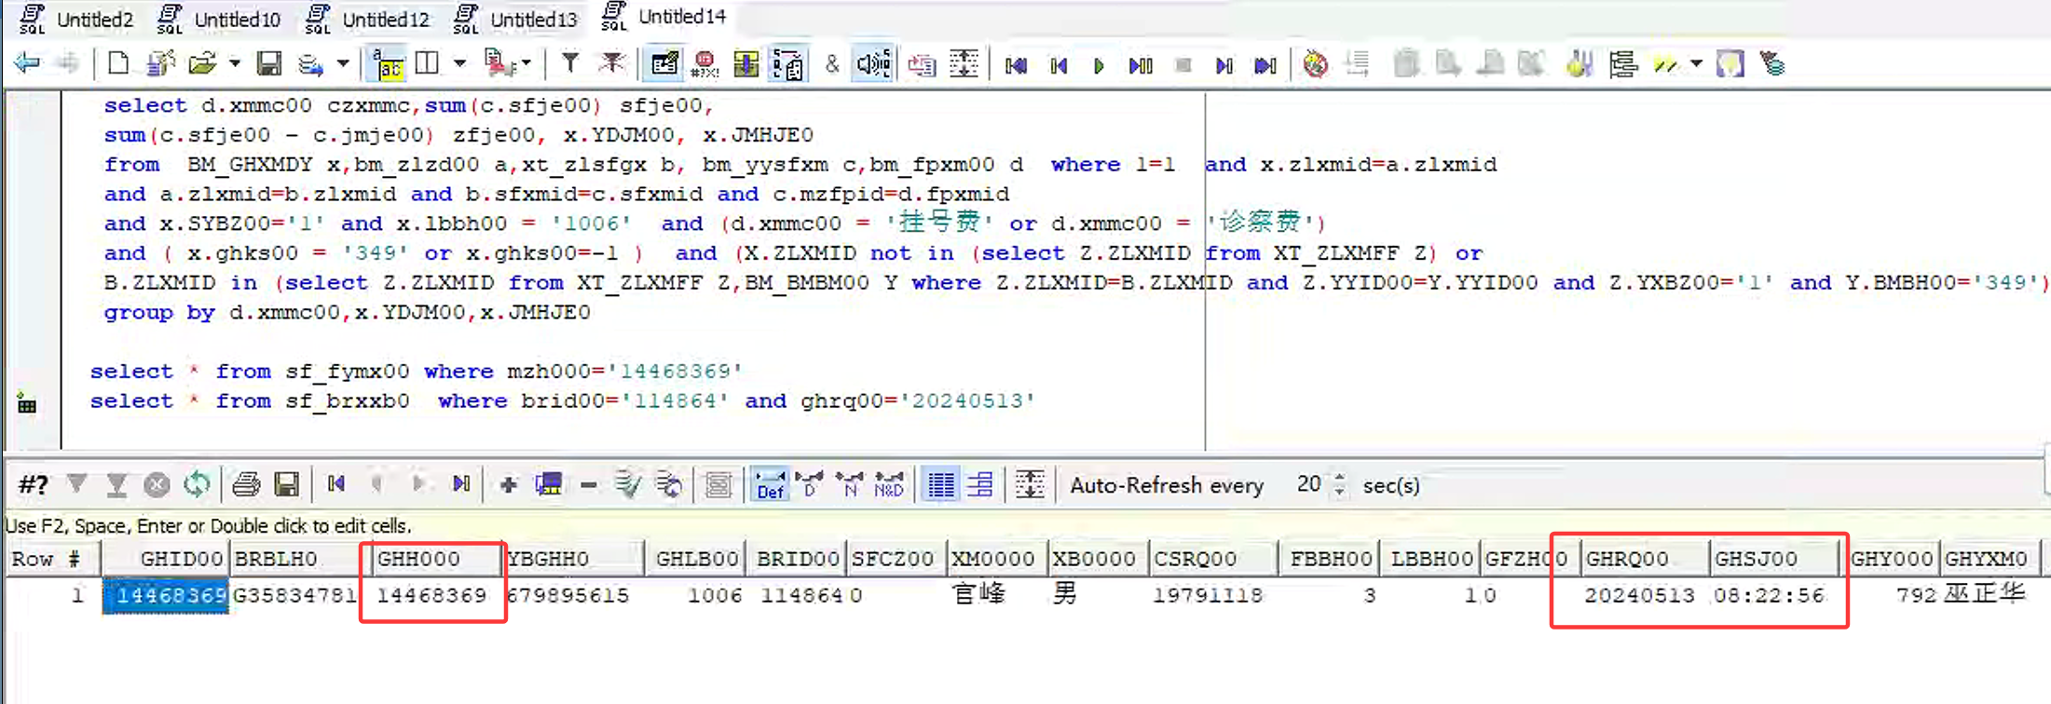Image resolution: width=2051 pixels, height=704 pixels.
Task: Toggle the N column display mode
Action: [x=849, y=484]
